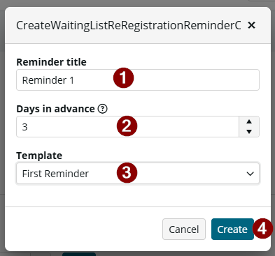Click the numbered marker 2 badge
The height and width of the screenshot is (256, 275).
pyautogui.click(x=127, y=126)
